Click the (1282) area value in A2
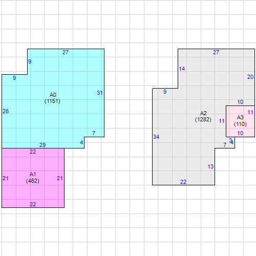The height and width of the screenshot is (256, 256). 203,119
